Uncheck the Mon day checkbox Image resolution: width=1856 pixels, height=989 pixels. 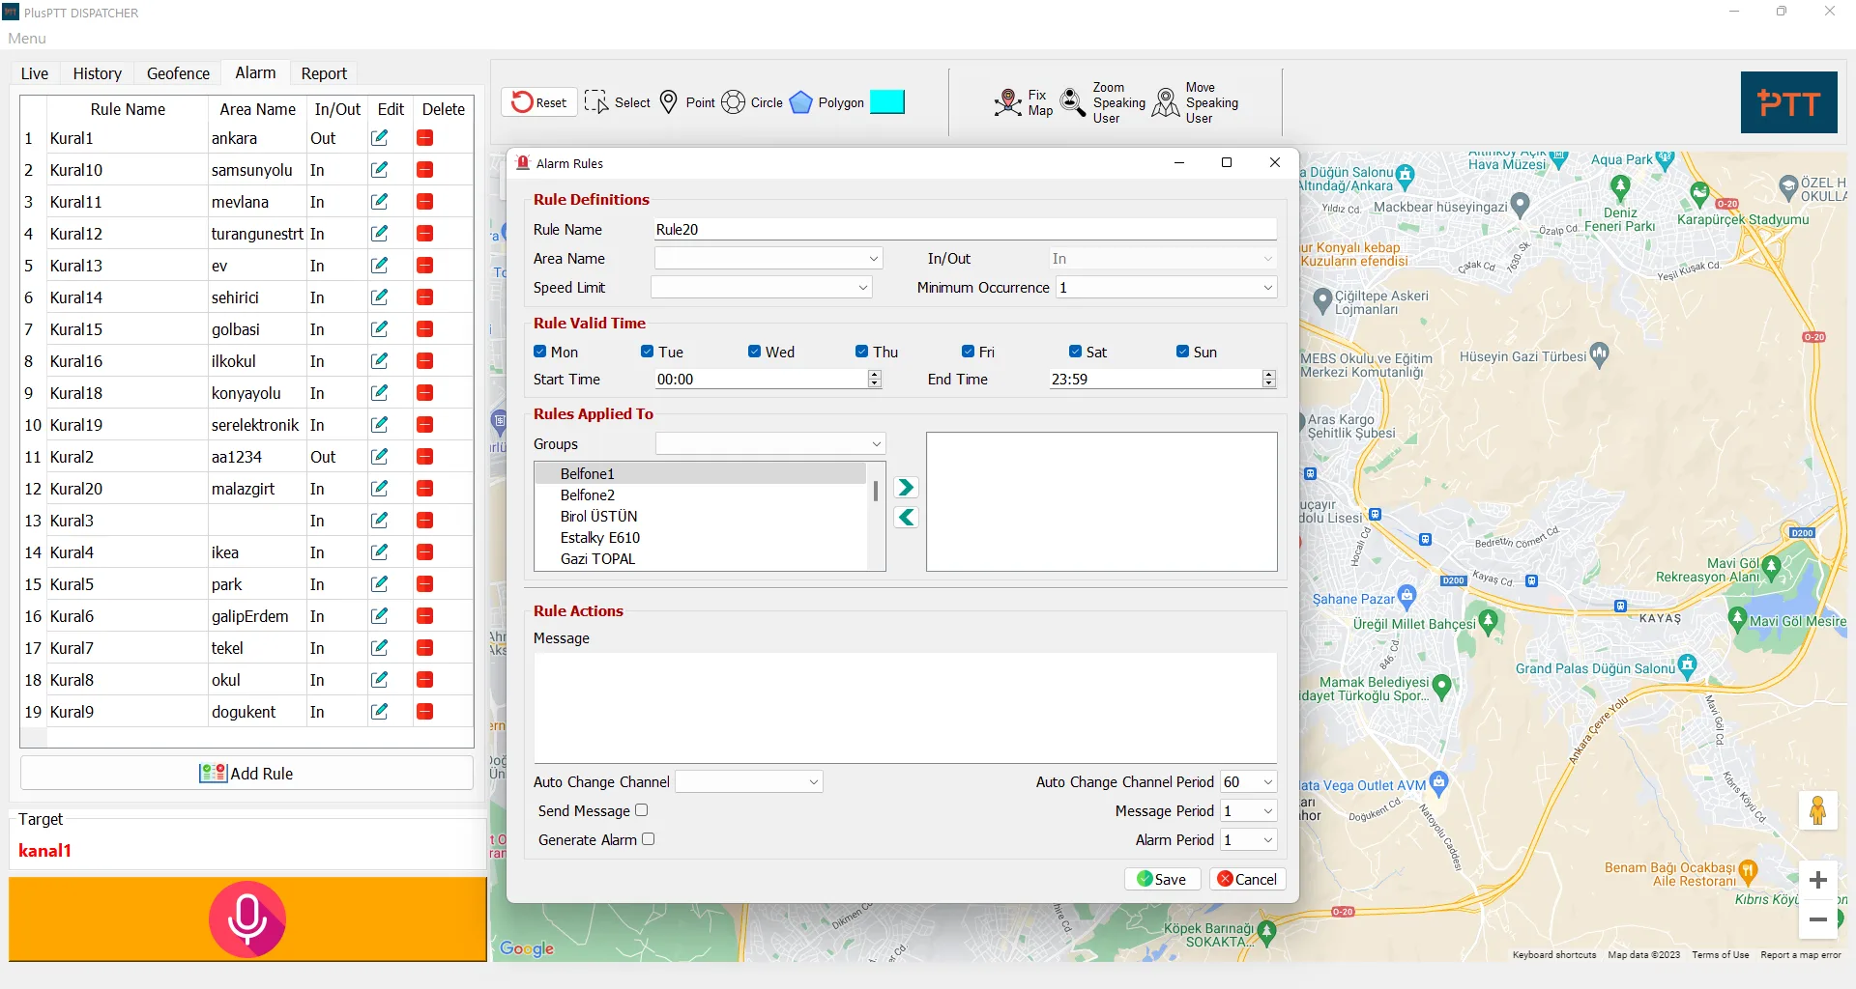[x=540, y=352]
